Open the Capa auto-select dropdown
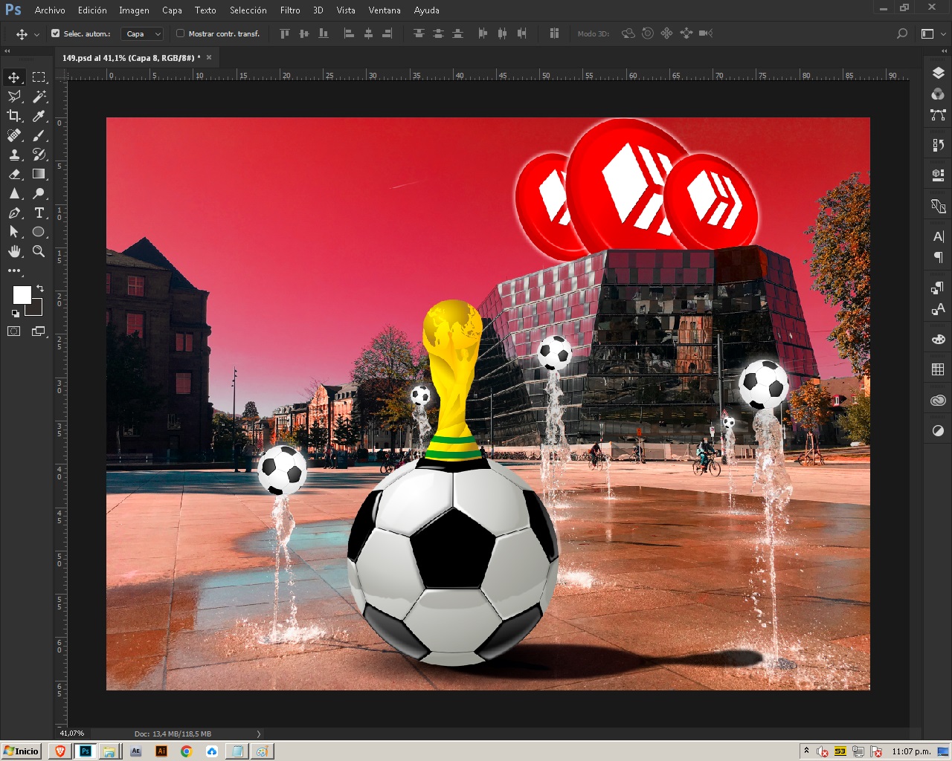 click(x=142, y=33)
